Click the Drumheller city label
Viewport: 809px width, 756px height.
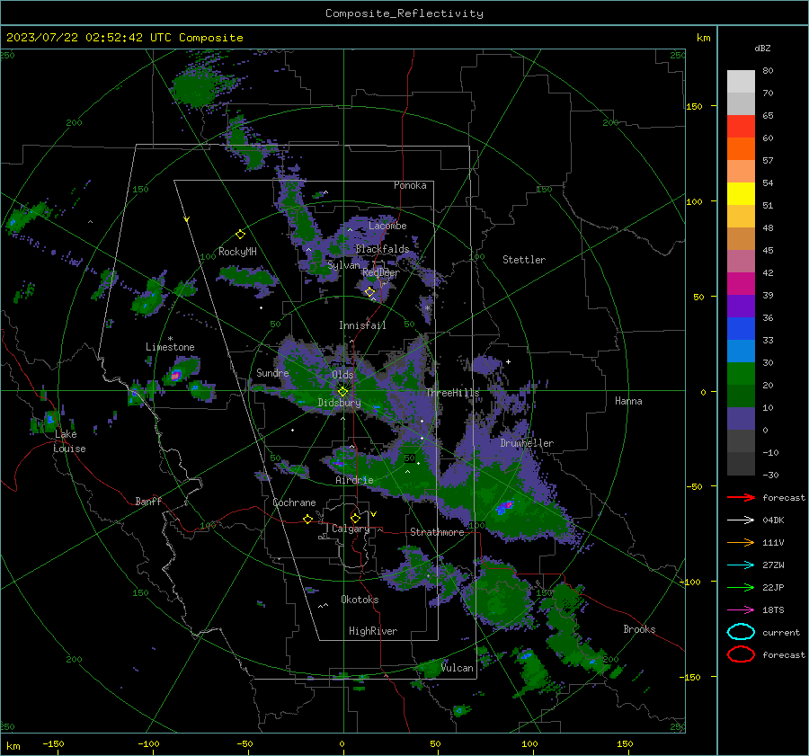(527, 443)
